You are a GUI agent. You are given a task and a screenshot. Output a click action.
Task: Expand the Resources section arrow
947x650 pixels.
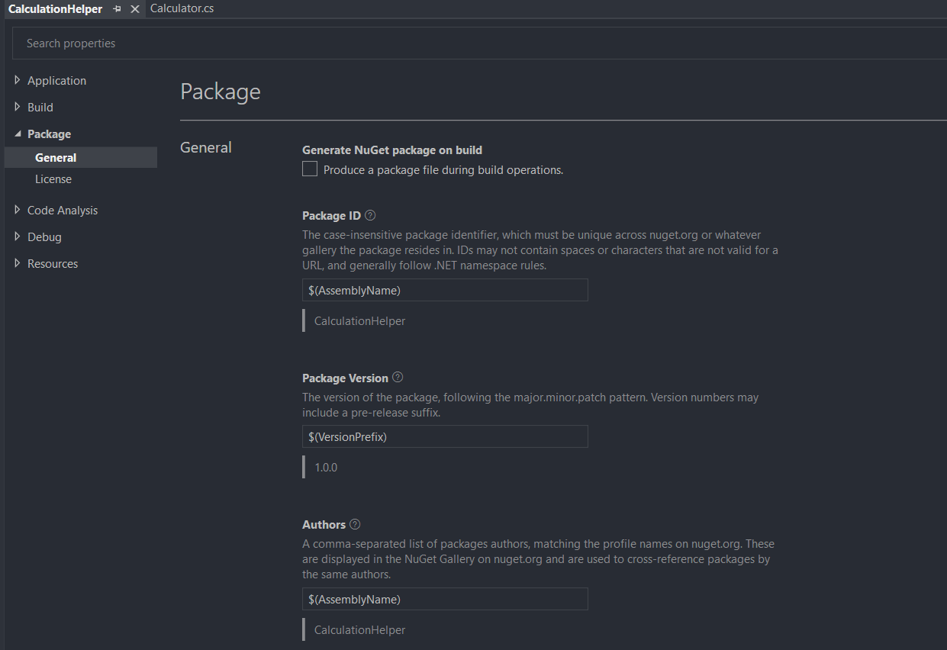[x=18, y=264]
